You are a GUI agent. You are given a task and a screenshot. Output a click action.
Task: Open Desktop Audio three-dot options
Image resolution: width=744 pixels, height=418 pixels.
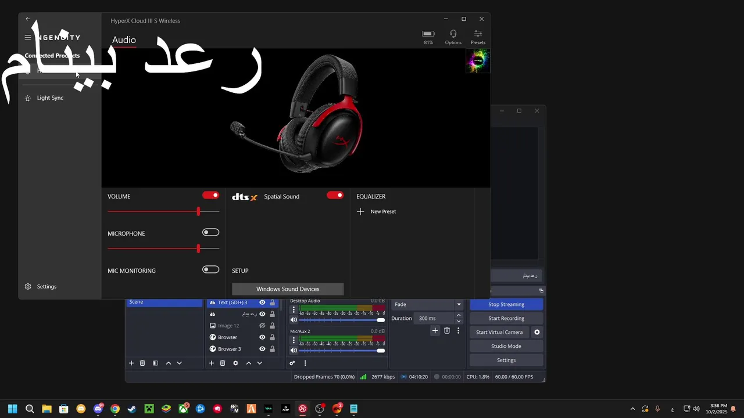pyautogui.click(x=294, y=310)
